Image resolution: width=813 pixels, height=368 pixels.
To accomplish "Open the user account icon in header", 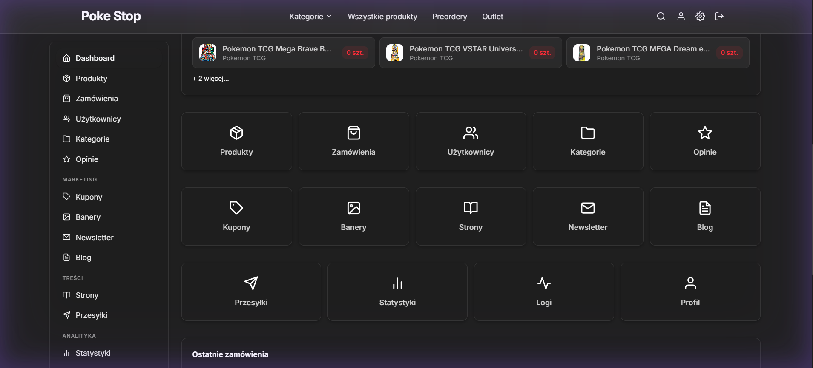I will coord(681,16).
